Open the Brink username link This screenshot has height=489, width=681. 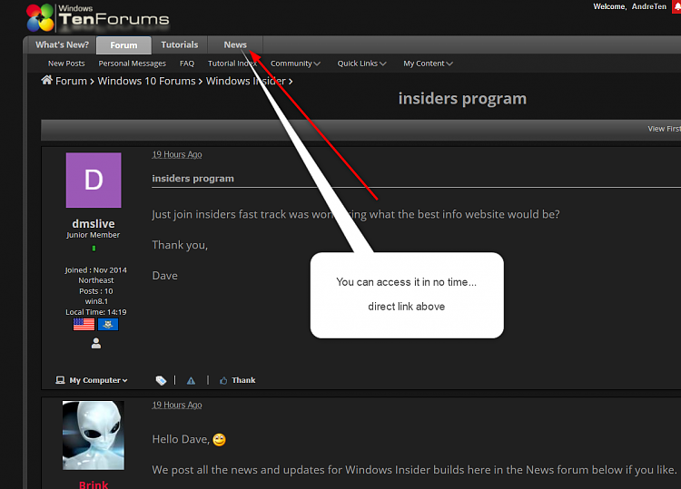pos(94,484)
